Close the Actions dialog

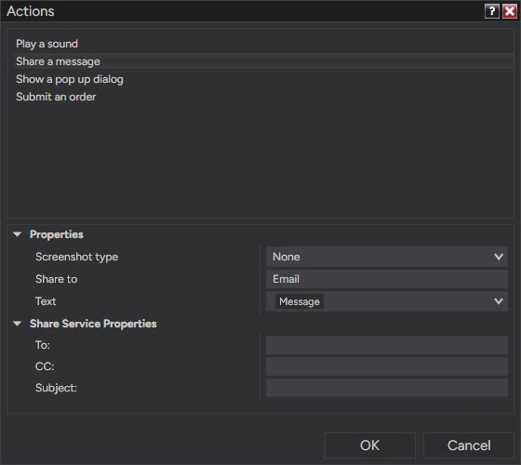pyautogui.click(x=510, y=11)
